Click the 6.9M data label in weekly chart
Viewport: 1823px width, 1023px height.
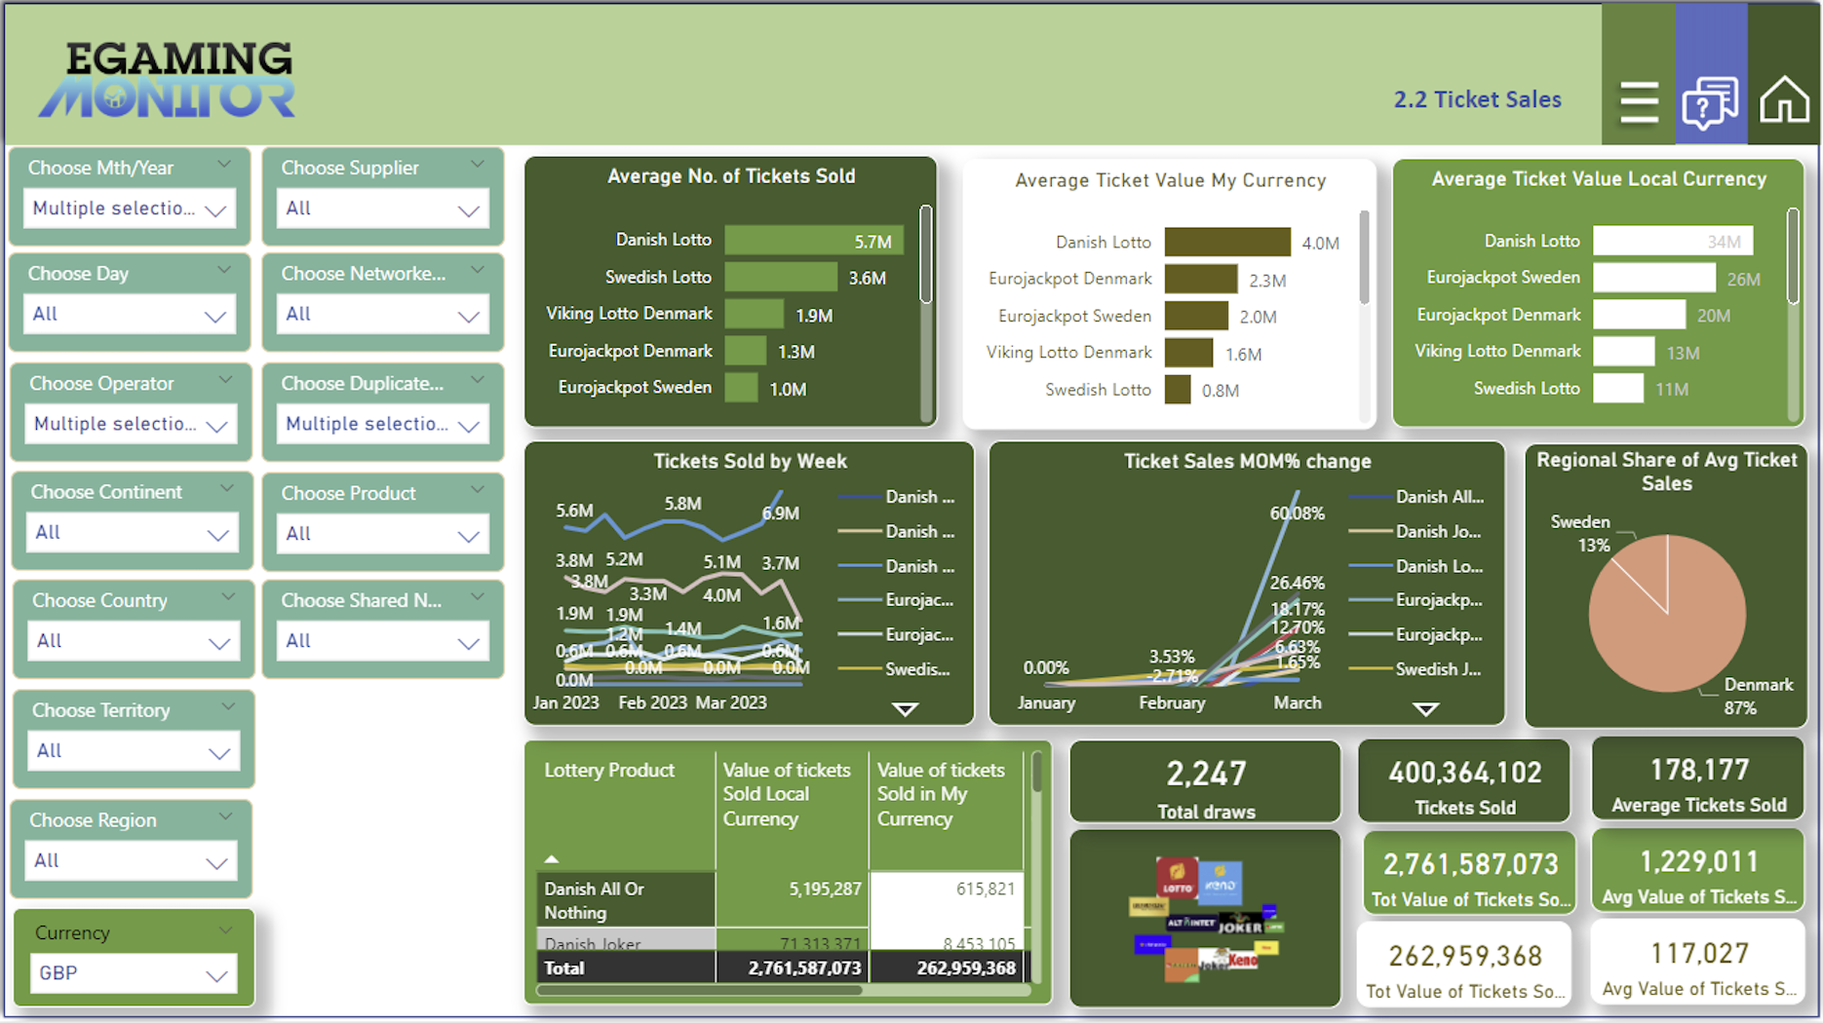tap(780, 513)
